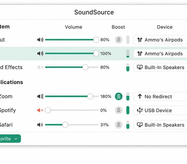187x164 pixels.
Task: Click the SoundSource window title
Action: pos(94,12)
